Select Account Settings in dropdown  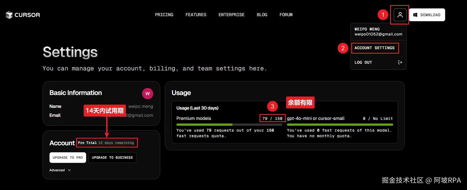[375, 48]
